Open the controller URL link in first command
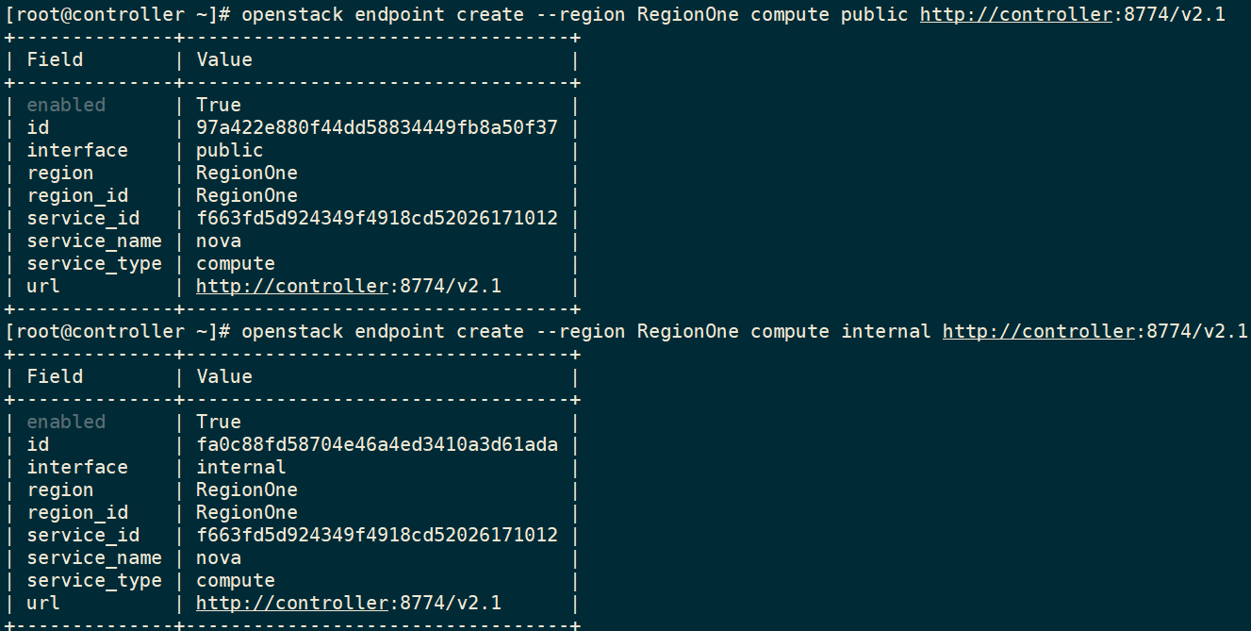 (1016, 14)
